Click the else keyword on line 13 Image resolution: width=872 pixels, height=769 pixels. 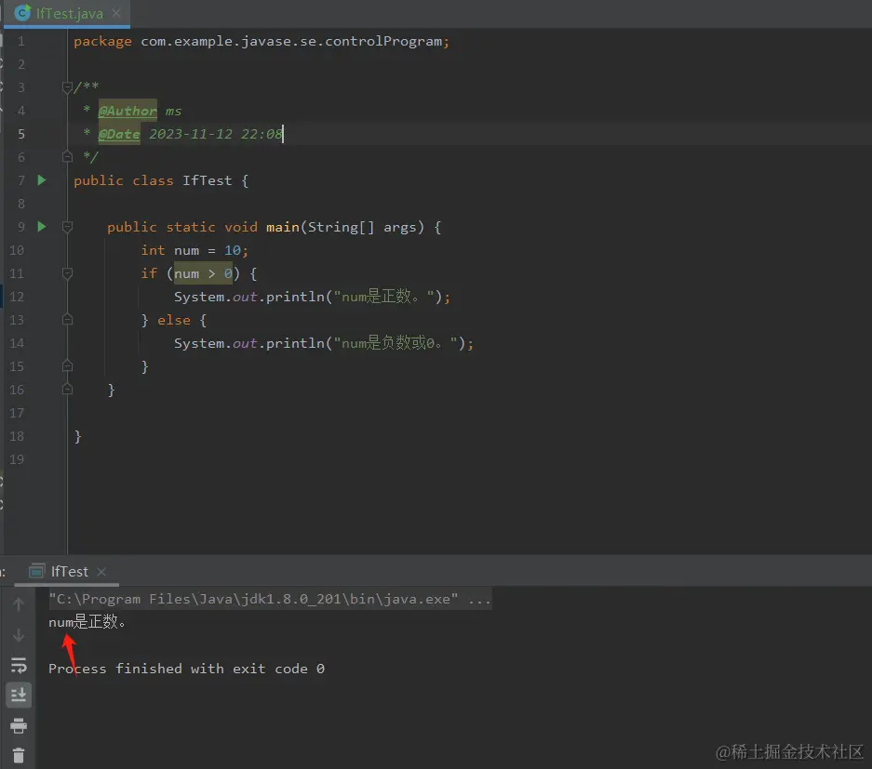[173, 320]
